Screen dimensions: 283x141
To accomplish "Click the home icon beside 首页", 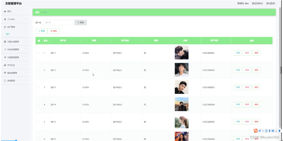I will pyautogui.click(x=5, y=11).
